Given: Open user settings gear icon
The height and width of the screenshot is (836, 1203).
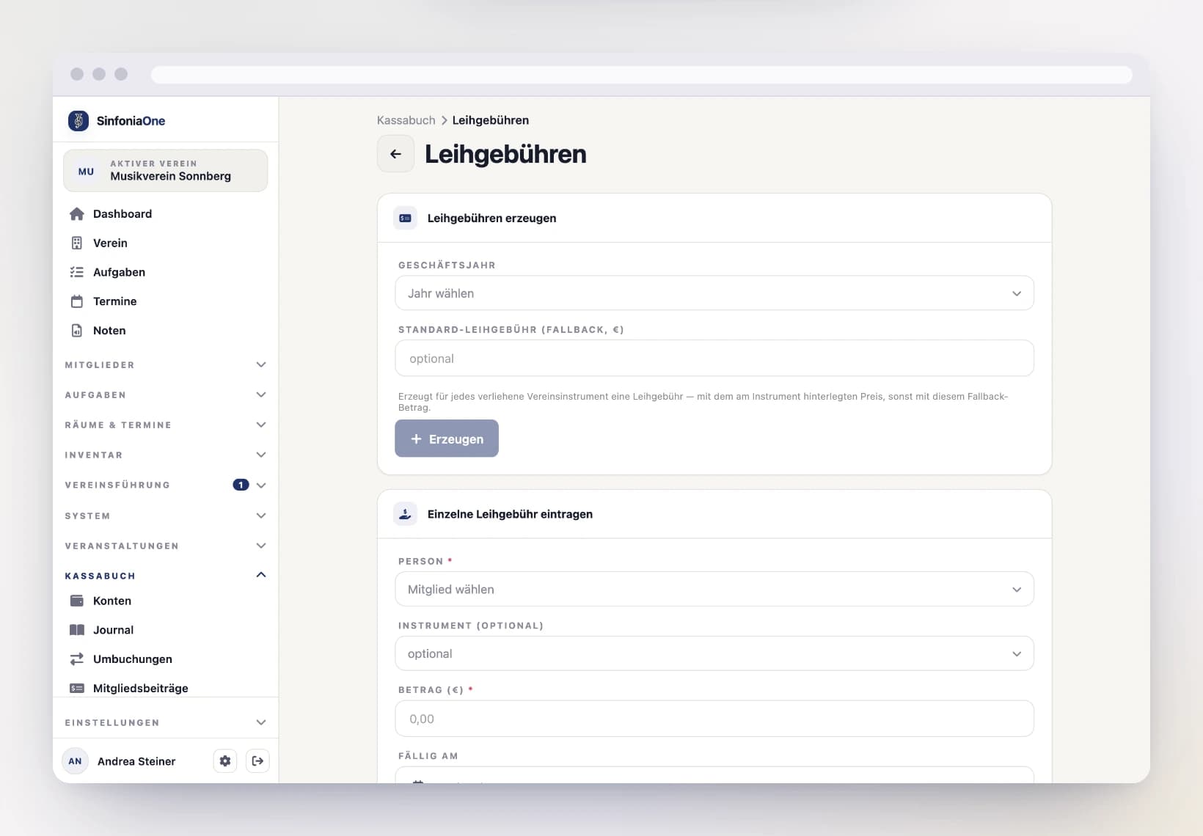Looking at the screenshot, I should click(x=225, y=761).
